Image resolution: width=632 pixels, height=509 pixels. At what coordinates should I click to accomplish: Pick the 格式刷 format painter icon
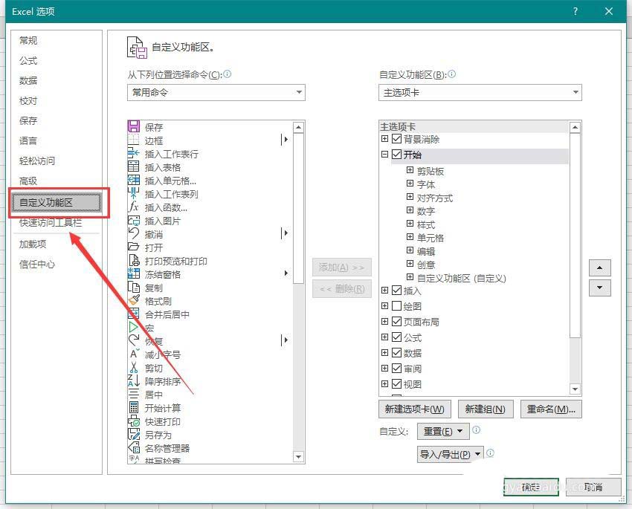point(133,300)
